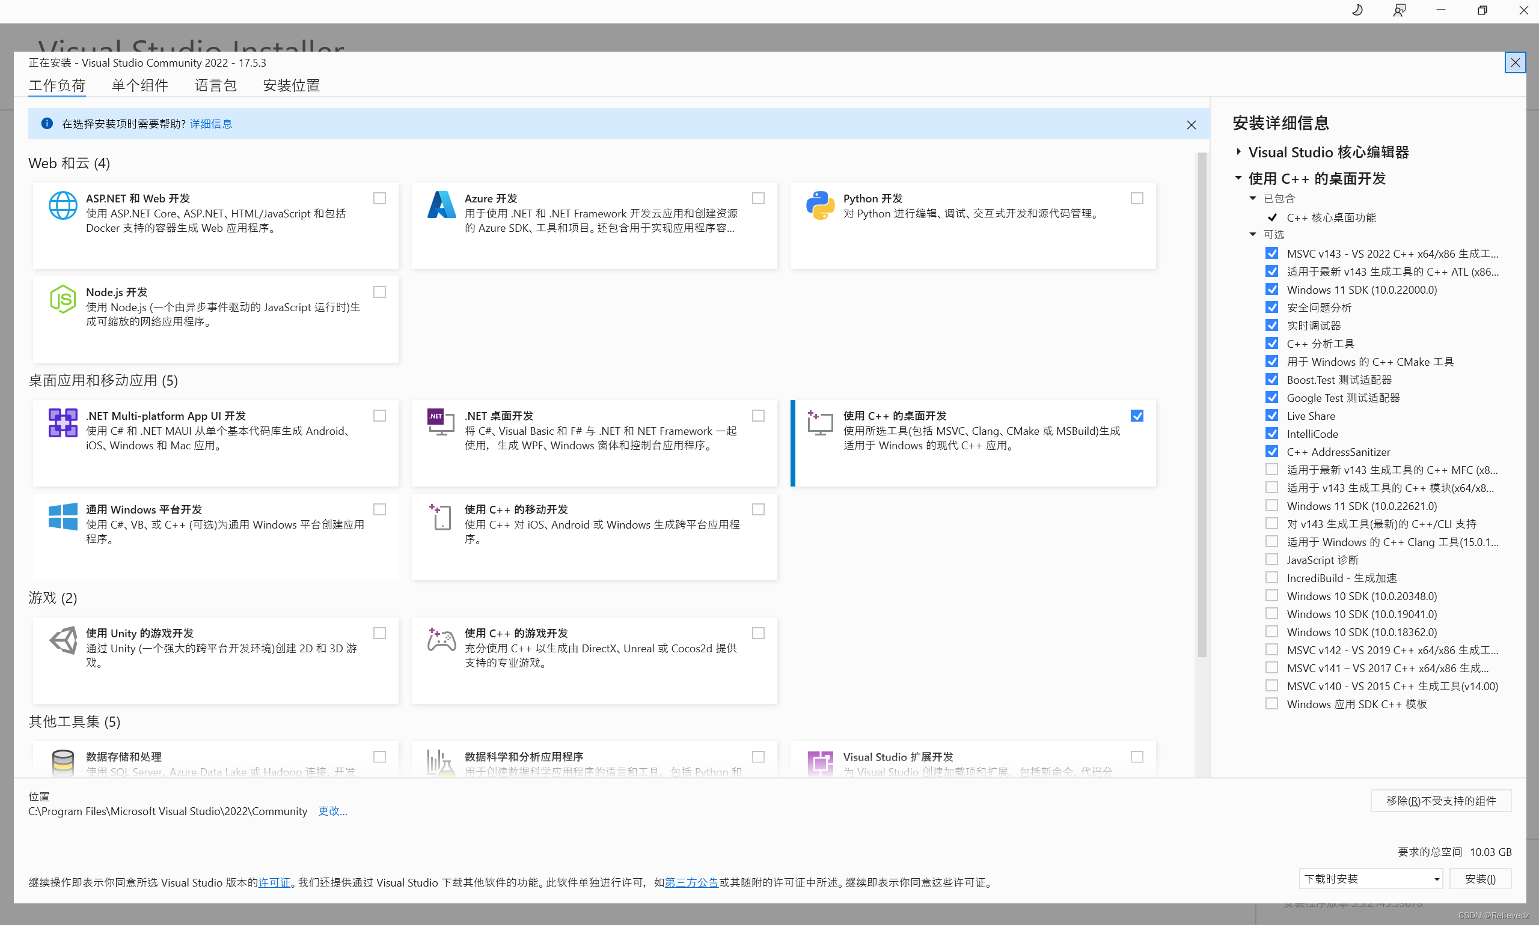
Task: Switch to the 工作负荷 tab
Action: click(x=57, y=85)
